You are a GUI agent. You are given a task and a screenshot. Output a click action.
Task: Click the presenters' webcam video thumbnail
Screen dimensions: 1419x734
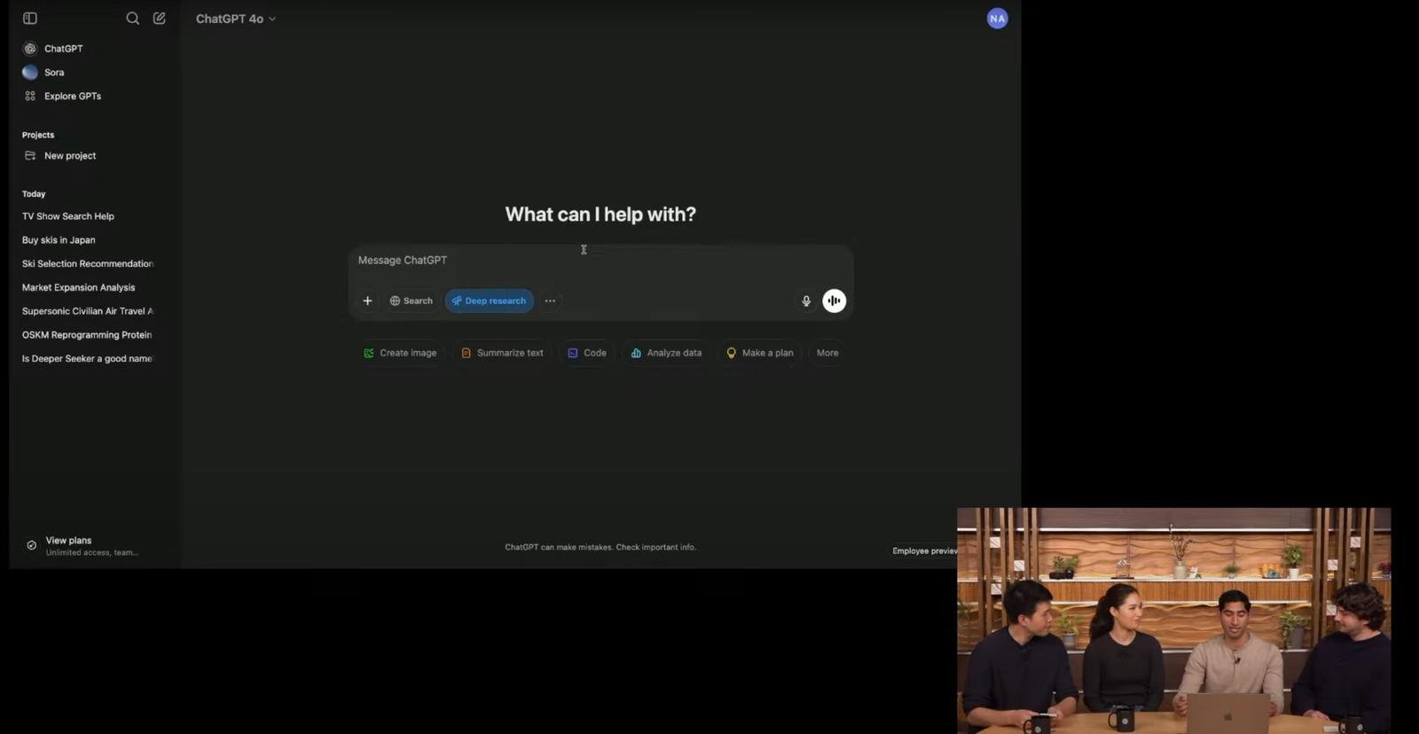1174,621
